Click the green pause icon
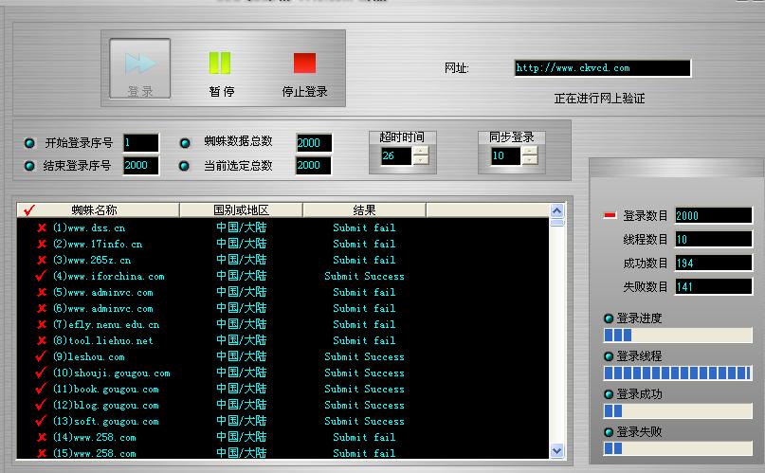 pyautogui.click(x=220, y=63)
